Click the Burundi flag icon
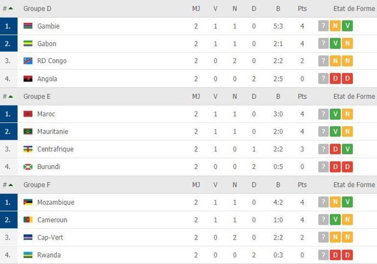Viewport: 377px width, 264px height. point(28,167)
